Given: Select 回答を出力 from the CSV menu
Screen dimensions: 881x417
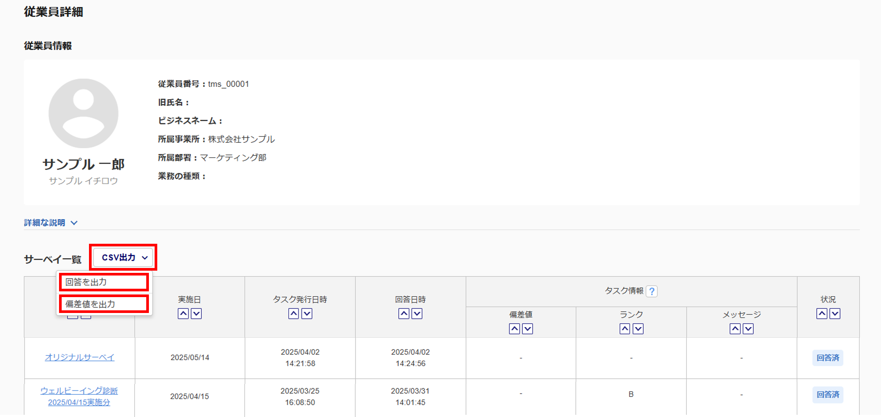Looking at the screenshot, I should (x=104, y=282).
